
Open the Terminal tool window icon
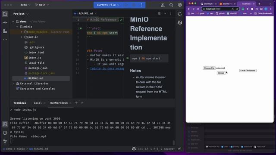click(x=5, y=124)
